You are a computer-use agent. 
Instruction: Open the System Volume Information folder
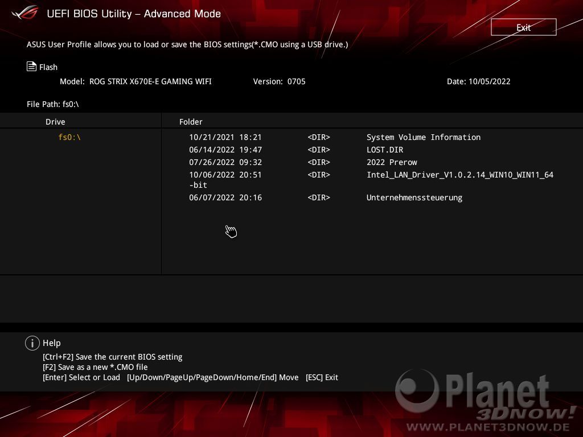(x=424, y=137)
